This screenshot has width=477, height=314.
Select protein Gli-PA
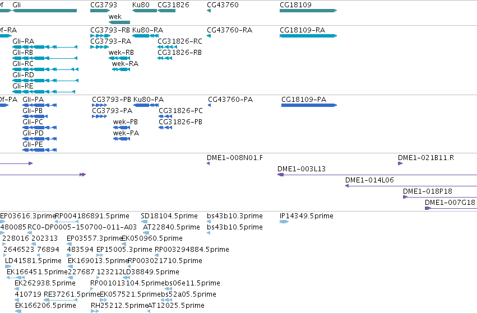40,105
